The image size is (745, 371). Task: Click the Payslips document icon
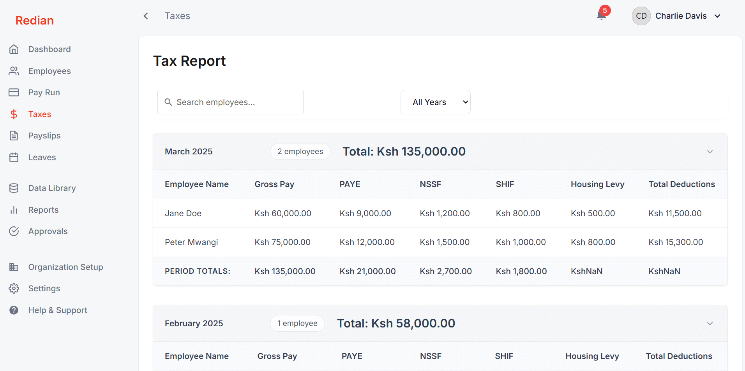point(14,136)
